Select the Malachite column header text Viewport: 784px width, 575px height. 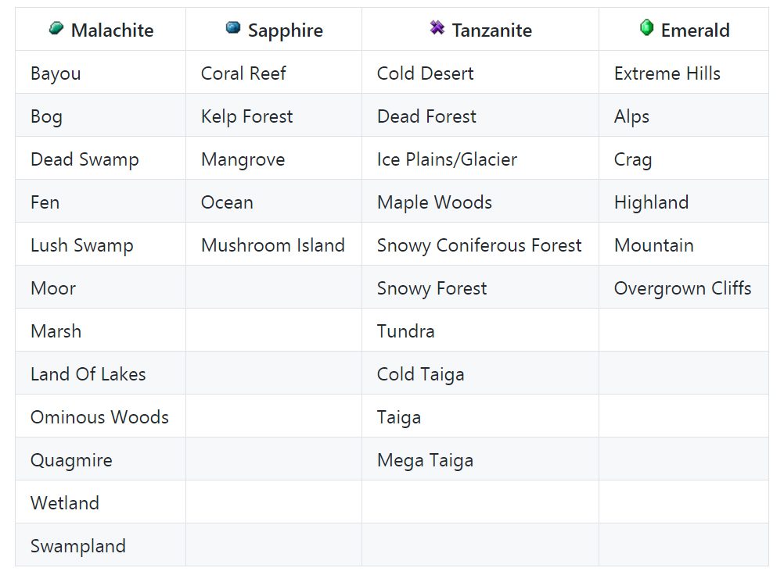(113, 30)
